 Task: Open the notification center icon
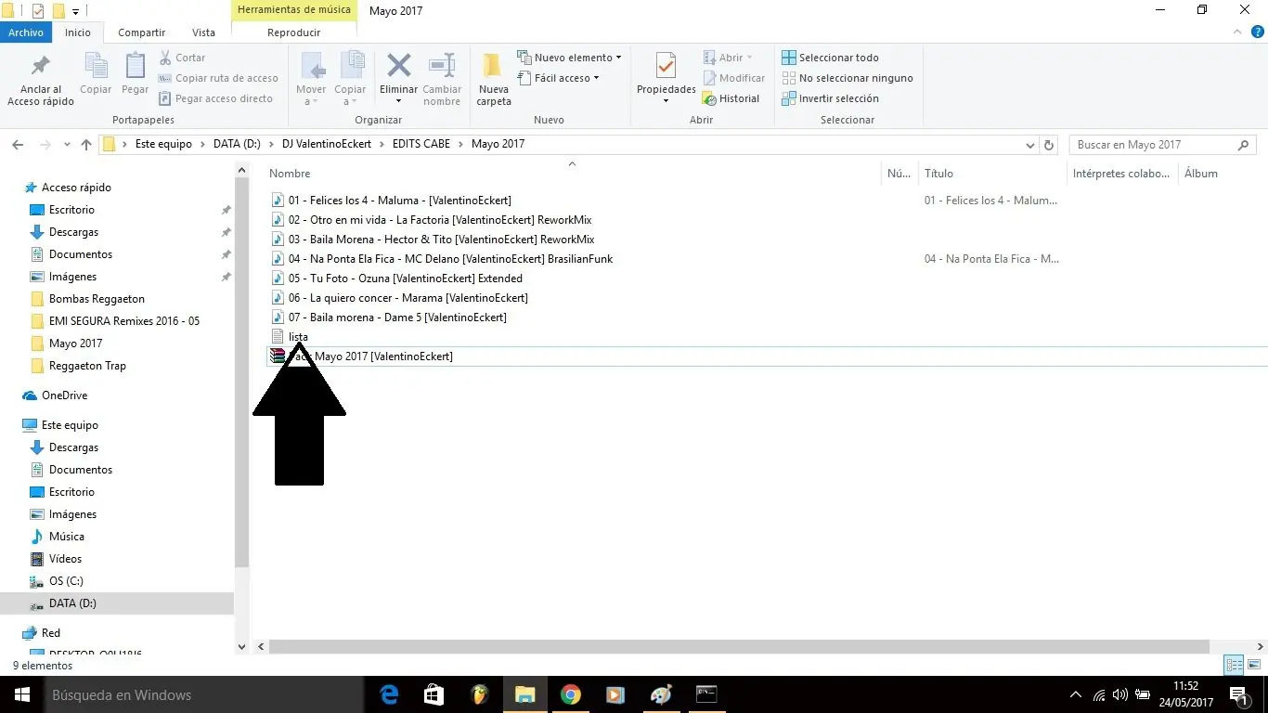pyautogui.click(x=1238, y=694)
